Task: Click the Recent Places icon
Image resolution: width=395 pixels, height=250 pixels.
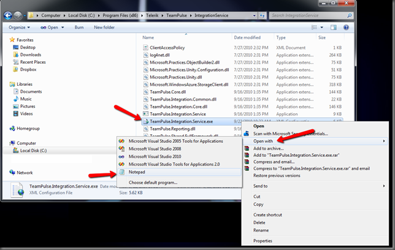Action: 15,62
